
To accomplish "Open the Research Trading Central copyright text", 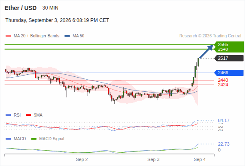I will (210, 36).
